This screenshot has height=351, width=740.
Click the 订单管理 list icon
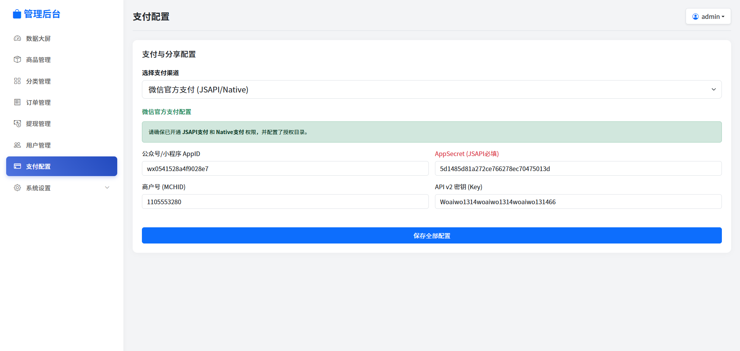[x=17, y=102]
